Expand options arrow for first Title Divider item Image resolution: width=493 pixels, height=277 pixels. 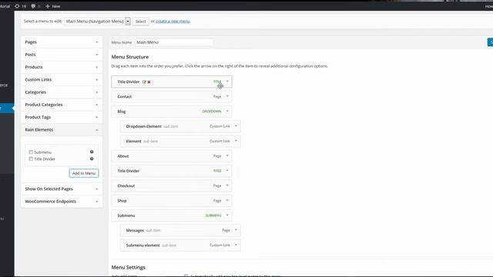[227, 82]
